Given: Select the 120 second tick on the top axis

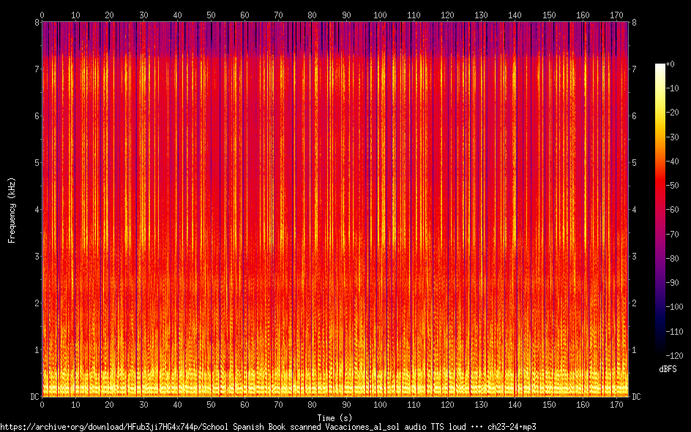Looking at the screenshot, I should [x=447, y=15].
